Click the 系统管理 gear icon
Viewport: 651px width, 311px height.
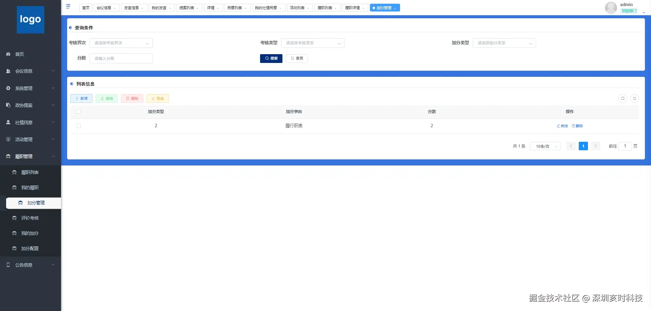[8, 88]
